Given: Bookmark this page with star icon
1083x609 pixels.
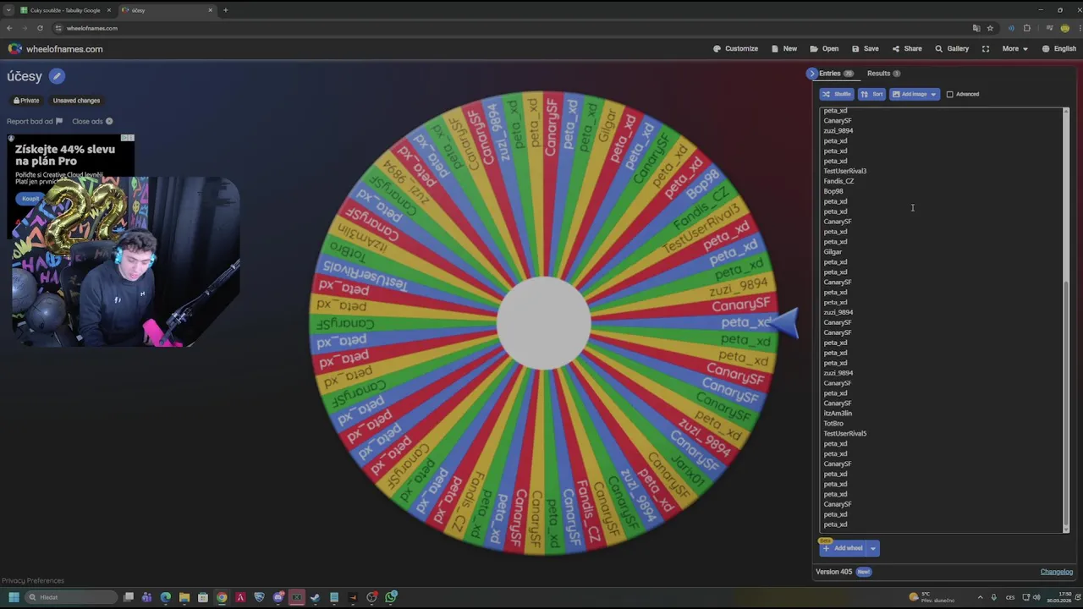Looking at the screenshot, I should pos(990,28).
